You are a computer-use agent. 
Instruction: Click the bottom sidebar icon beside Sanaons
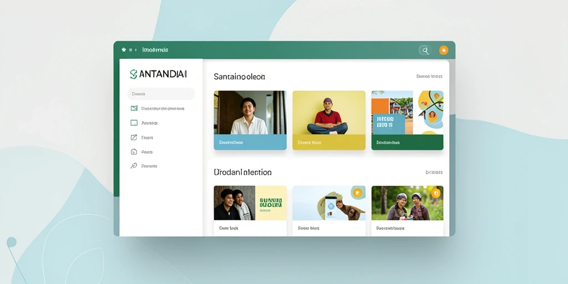(134, 166)
